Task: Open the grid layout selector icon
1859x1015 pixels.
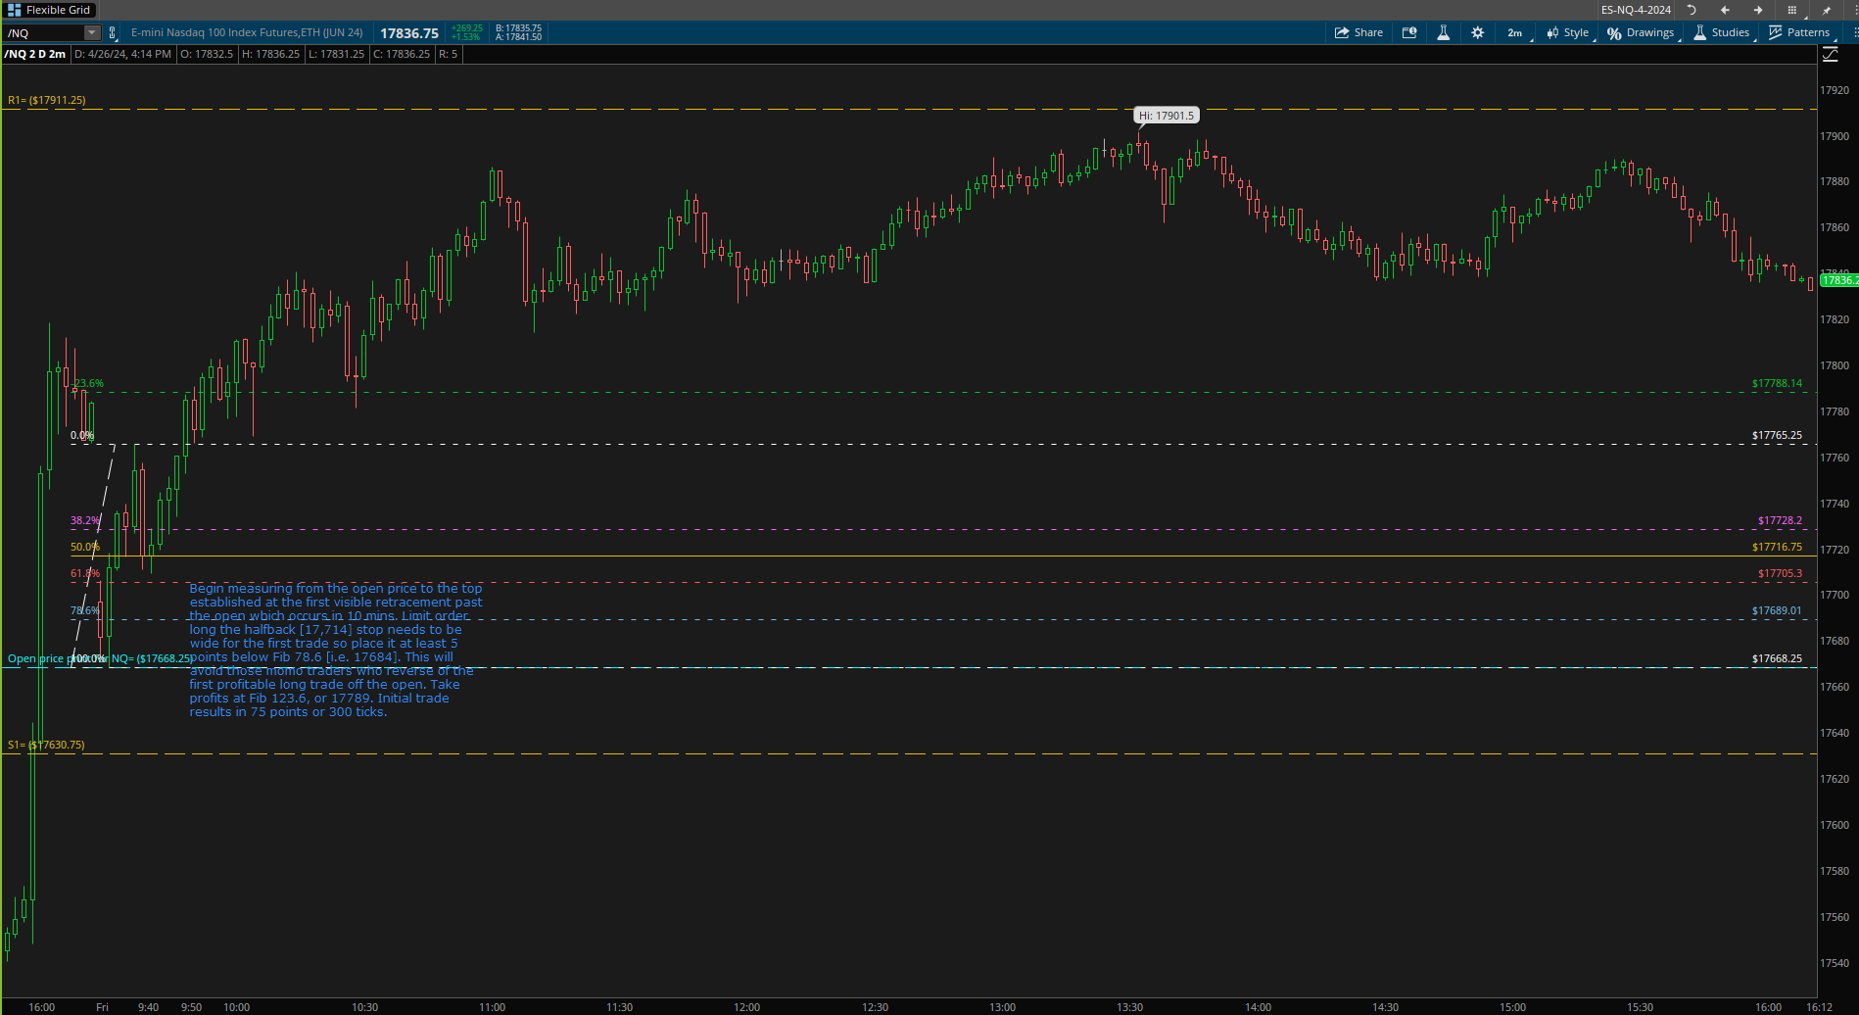Action: 1791,10
